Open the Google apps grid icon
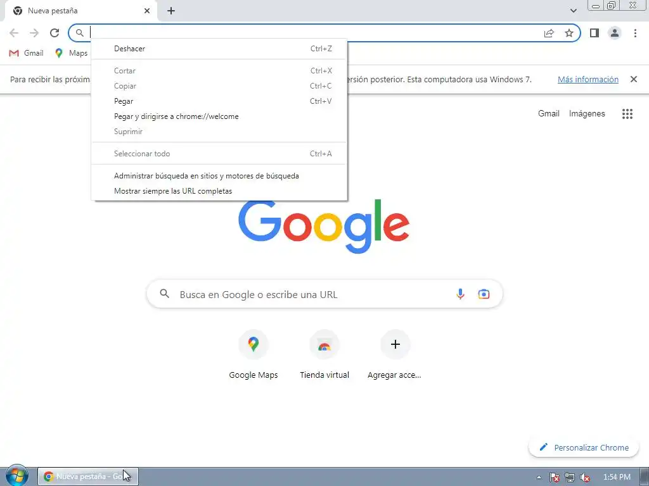 627,114
